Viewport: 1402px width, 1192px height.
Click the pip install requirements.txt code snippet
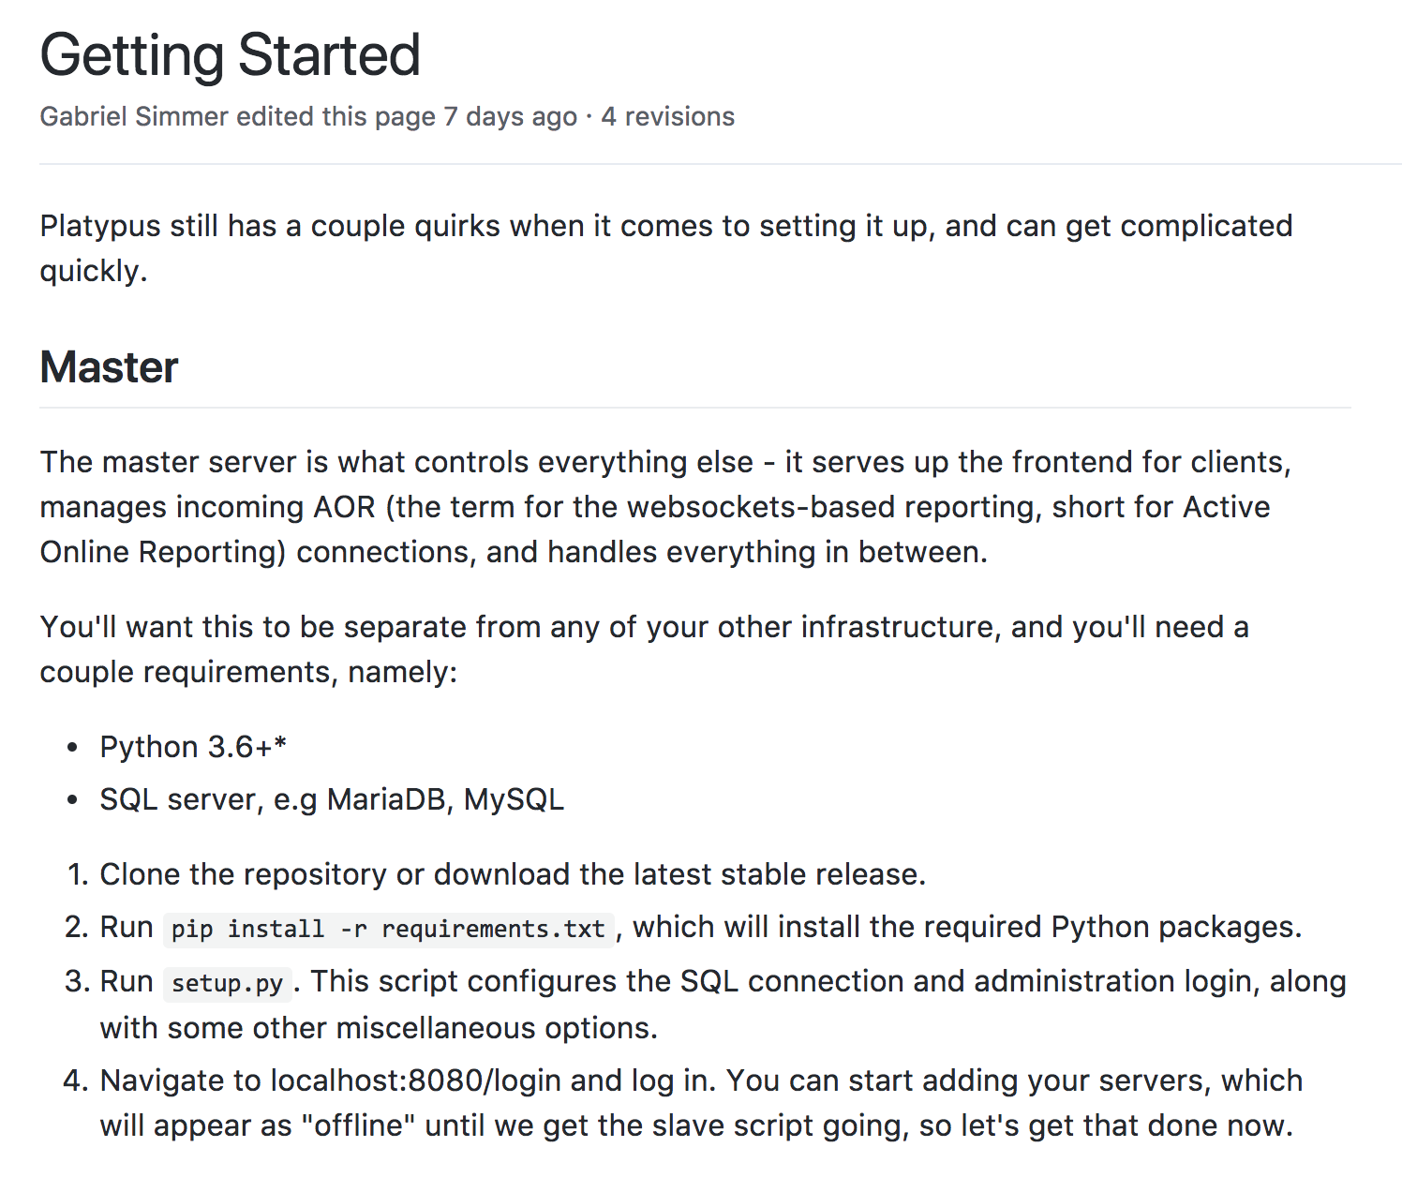click(388, 929)
